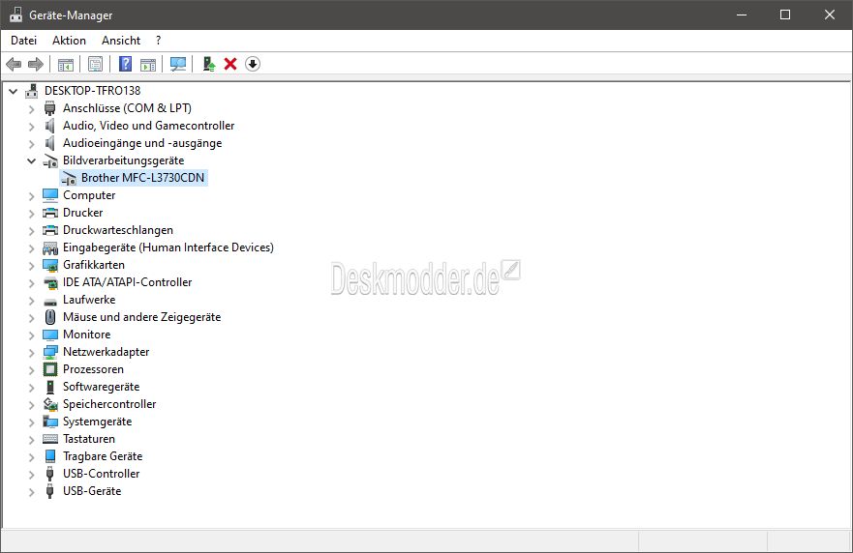Expand the Eingabegeräte (Human Interface Devices) category
Image resolution: width=853 pixels, height=553 pixels.
click(32, 247)
